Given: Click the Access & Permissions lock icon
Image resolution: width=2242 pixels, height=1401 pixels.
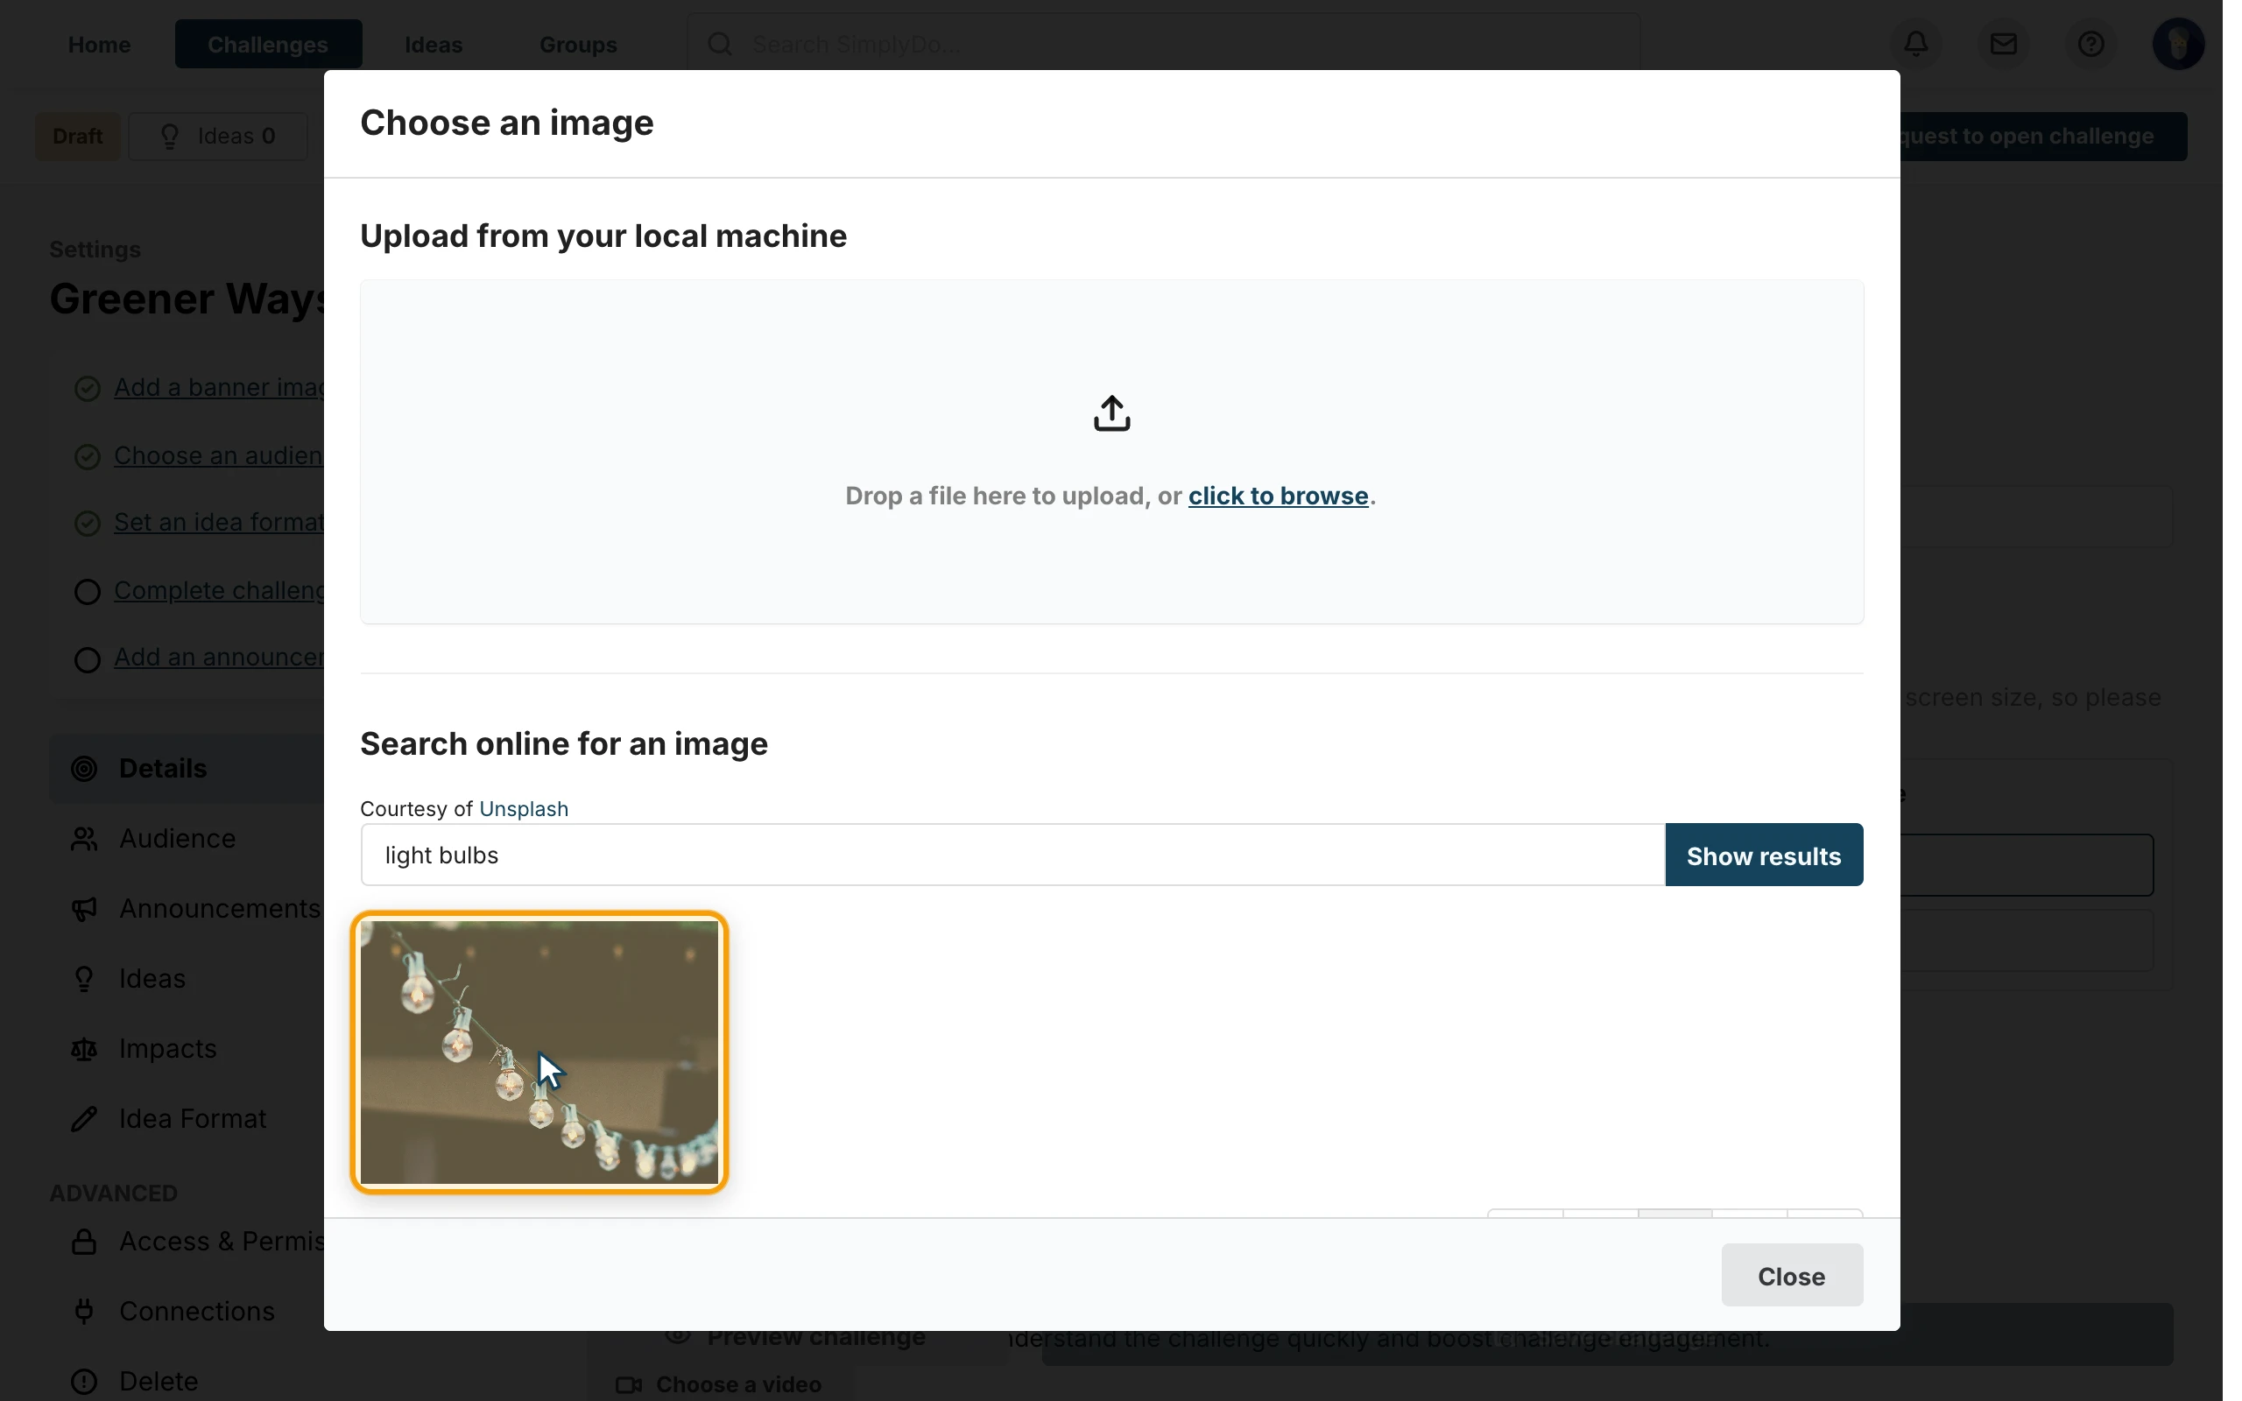Looking at the screenshot, I should click(84, 1241).
